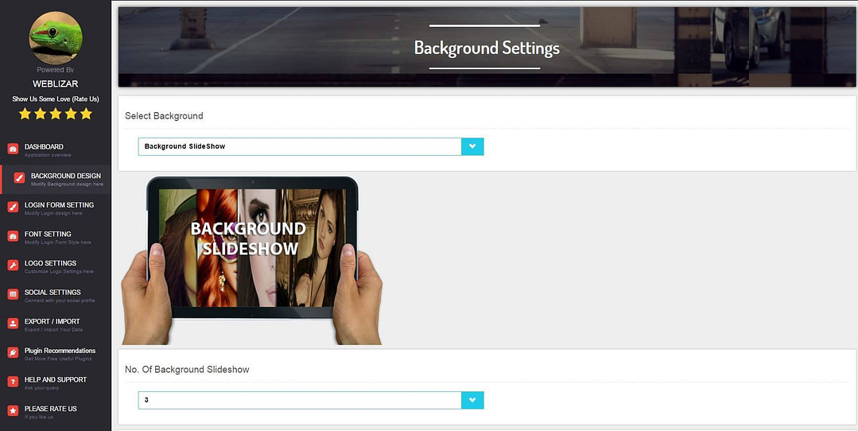The image size is (858, 431).
Task: Click the Plugin Recommendations plug icon
Action: click(13, 352)
